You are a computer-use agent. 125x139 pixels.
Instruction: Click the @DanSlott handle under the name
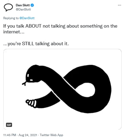(23, 9)
